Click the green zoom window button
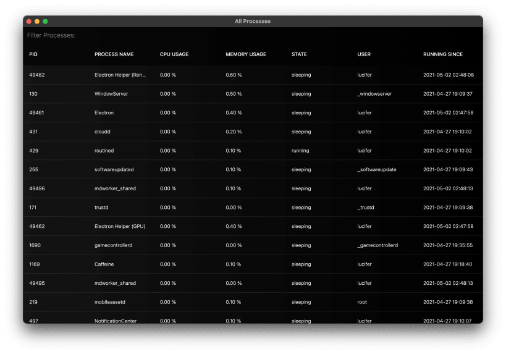Viewport: 506px width, 354px height. click(x=45, y=21)
